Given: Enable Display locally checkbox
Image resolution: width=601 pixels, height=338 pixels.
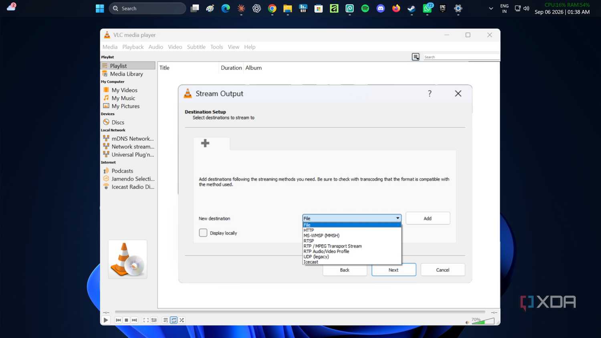Looking at the screenshot, I should [x=203, y=233].
